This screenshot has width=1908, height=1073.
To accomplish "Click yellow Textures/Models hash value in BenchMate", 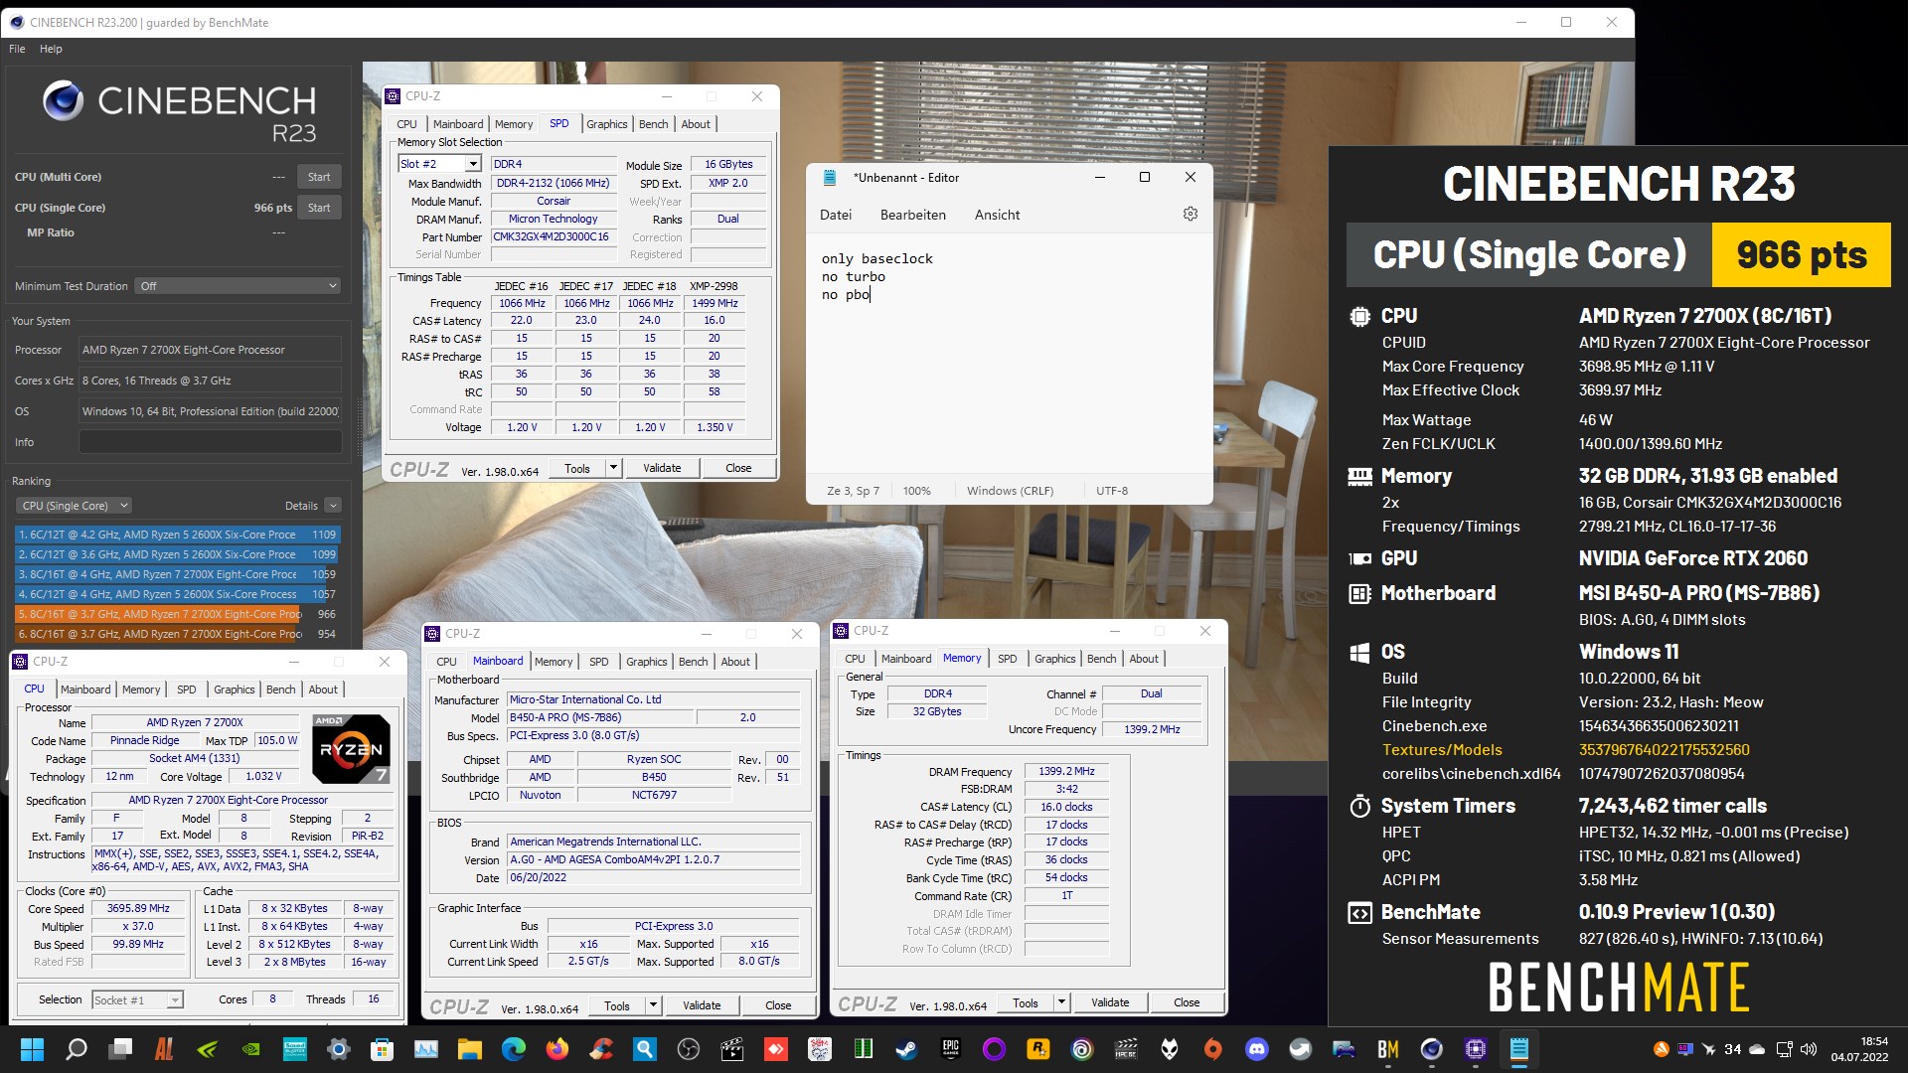I will (x=1665, y=750).
